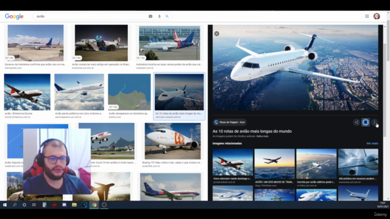Open the Google apps grid

point(367,16)
